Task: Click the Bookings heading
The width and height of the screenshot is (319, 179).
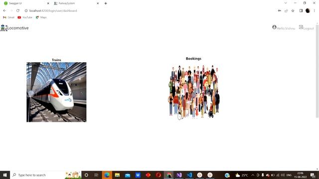Action: coord(193,59)
